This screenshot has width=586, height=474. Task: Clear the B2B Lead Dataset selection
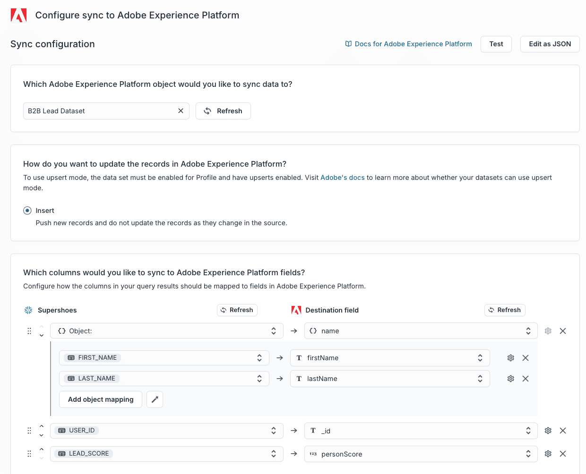pyautogui.click(x=181, y=111)
